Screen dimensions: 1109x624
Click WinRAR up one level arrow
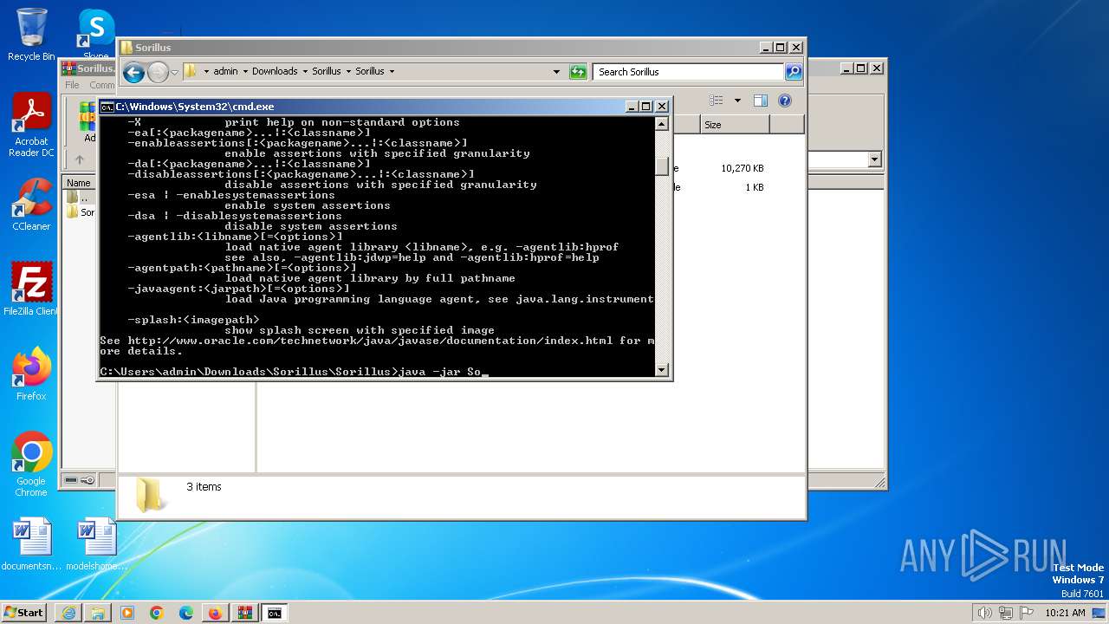[x=79, y=159]
